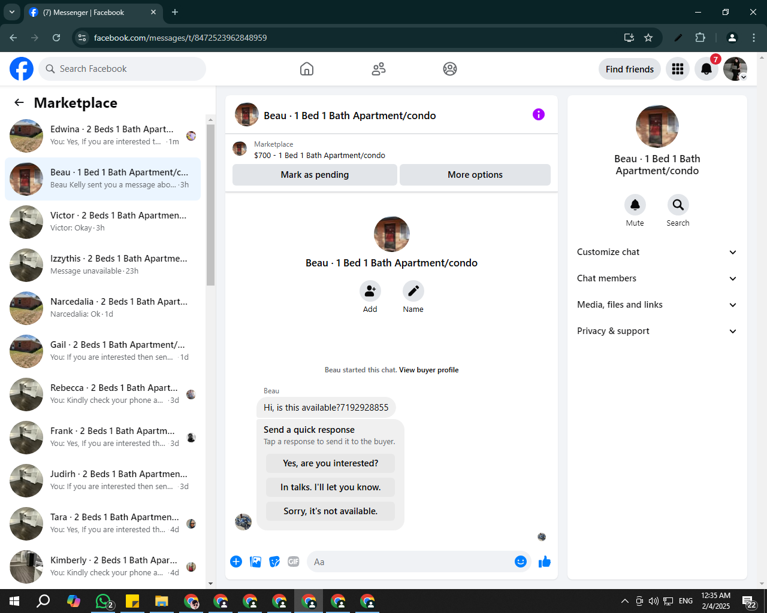Send a thumbs up like
Screen dimensions: 767x613
pyautogui.click(x=545, y=562)
